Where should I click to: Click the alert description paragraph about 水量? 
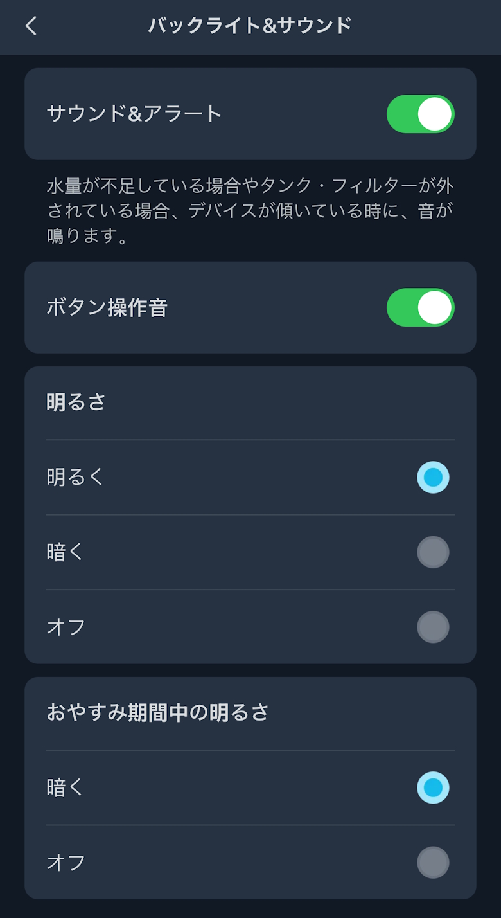(250, 210)
